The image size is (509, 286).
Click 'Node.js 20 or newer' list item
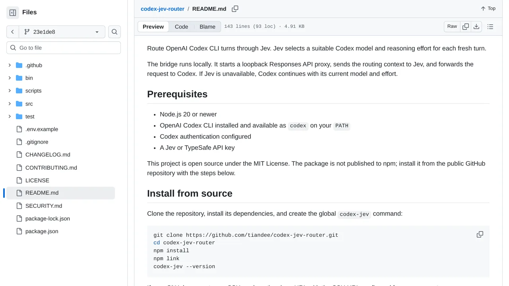coord(188,114)
